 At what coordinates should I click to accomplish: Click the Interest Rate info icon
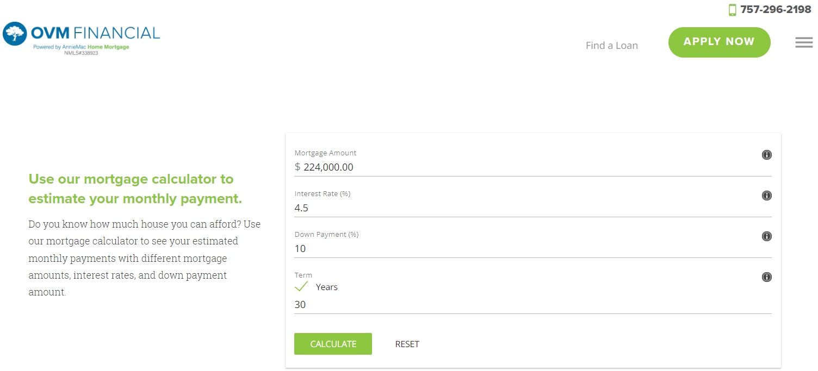click(767, 196)
